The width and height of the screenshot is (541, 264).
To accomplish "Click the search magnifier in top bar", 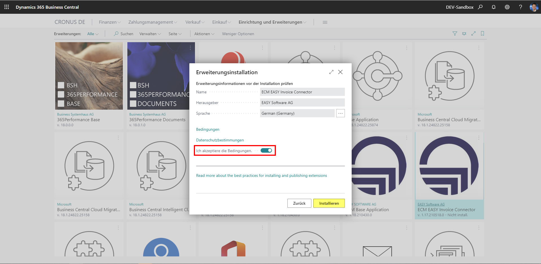I will coord(480,7).
